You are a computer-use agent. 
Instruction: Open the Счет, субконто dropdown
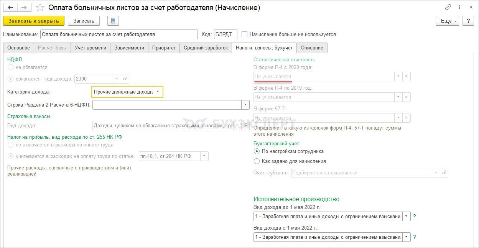(x=436, y=173)
